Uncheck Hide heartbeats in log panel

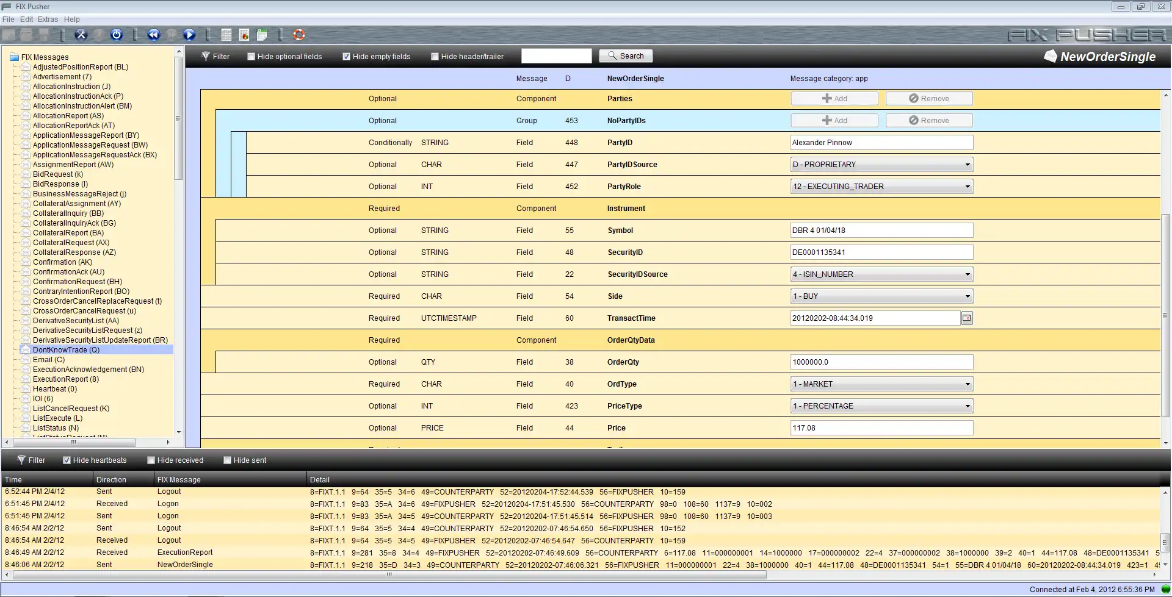tap(67, 460)
